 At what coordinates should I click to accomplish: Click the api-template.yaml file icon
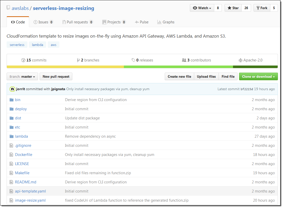[x=11, y=191]
